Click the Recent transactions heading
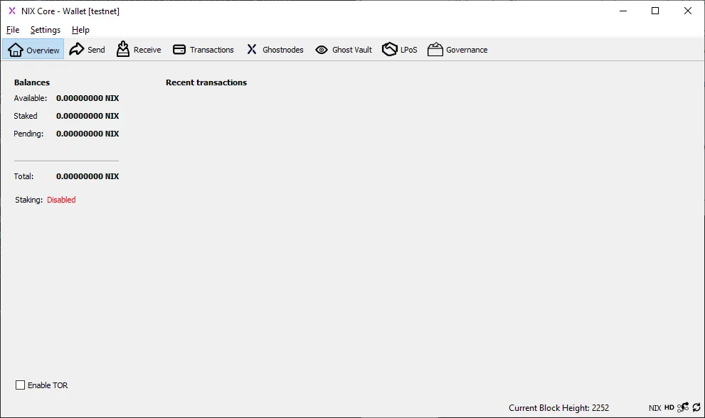The image size is (705, 418). pos(206,82)
